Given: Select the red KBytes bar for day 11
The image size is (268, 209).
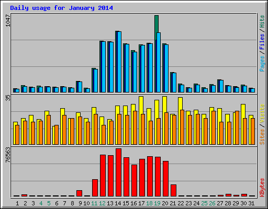Looking at the screenshot, I should (x=95, y=188).
